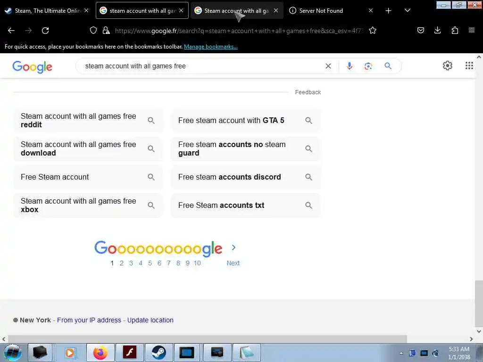Submit search with magnifier button

tap(388, 66)
